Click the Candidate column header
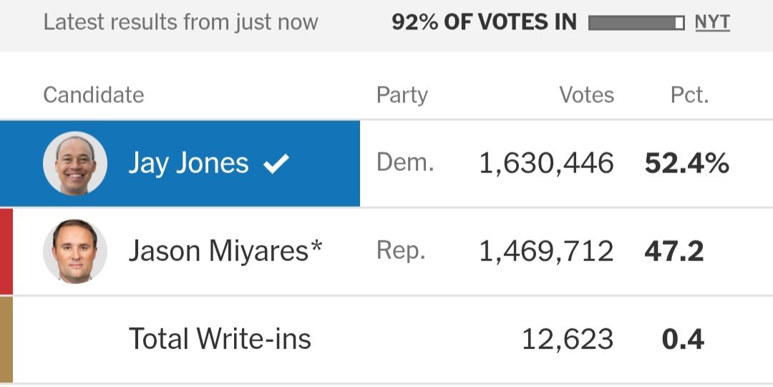This screenshot has width=773, height=387. (94, 94)
